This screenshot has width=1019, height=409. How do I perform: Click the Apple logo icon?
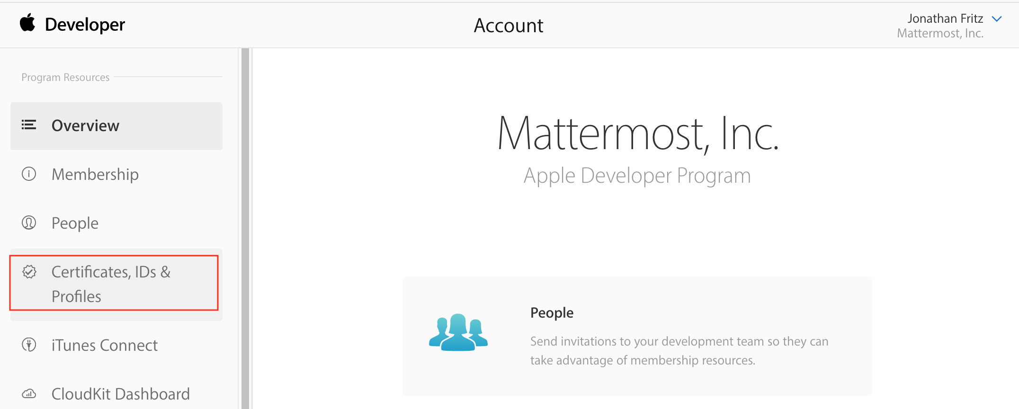click(27, 23)
